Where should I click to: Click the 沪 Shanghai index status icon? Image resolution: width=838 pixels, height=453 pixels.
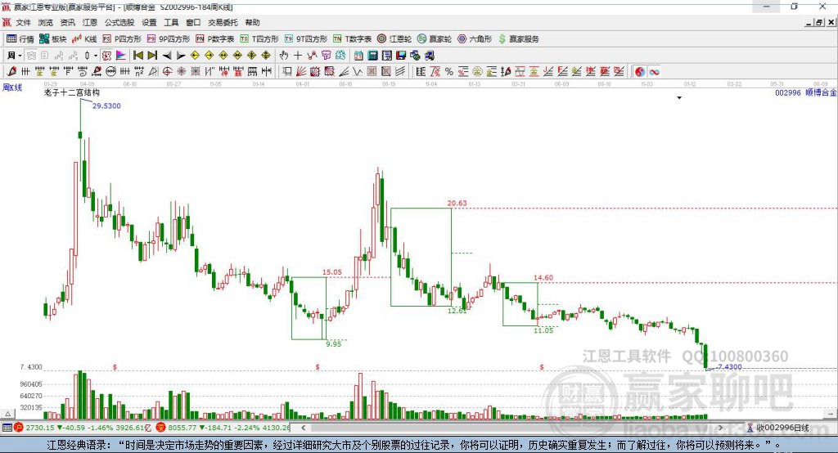click(19, 428)
